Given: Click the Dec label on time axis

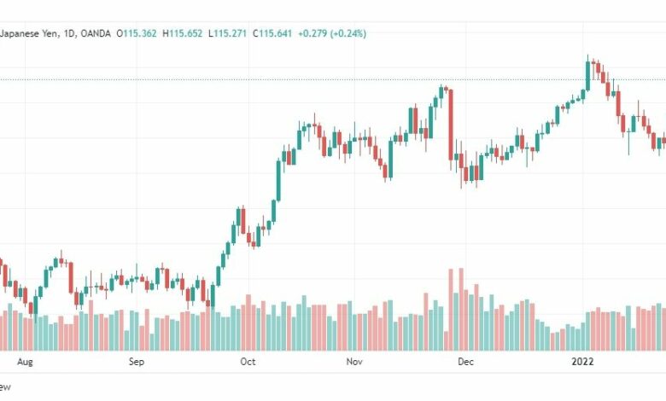Looking at the screenshot, I should click(465, 362).
